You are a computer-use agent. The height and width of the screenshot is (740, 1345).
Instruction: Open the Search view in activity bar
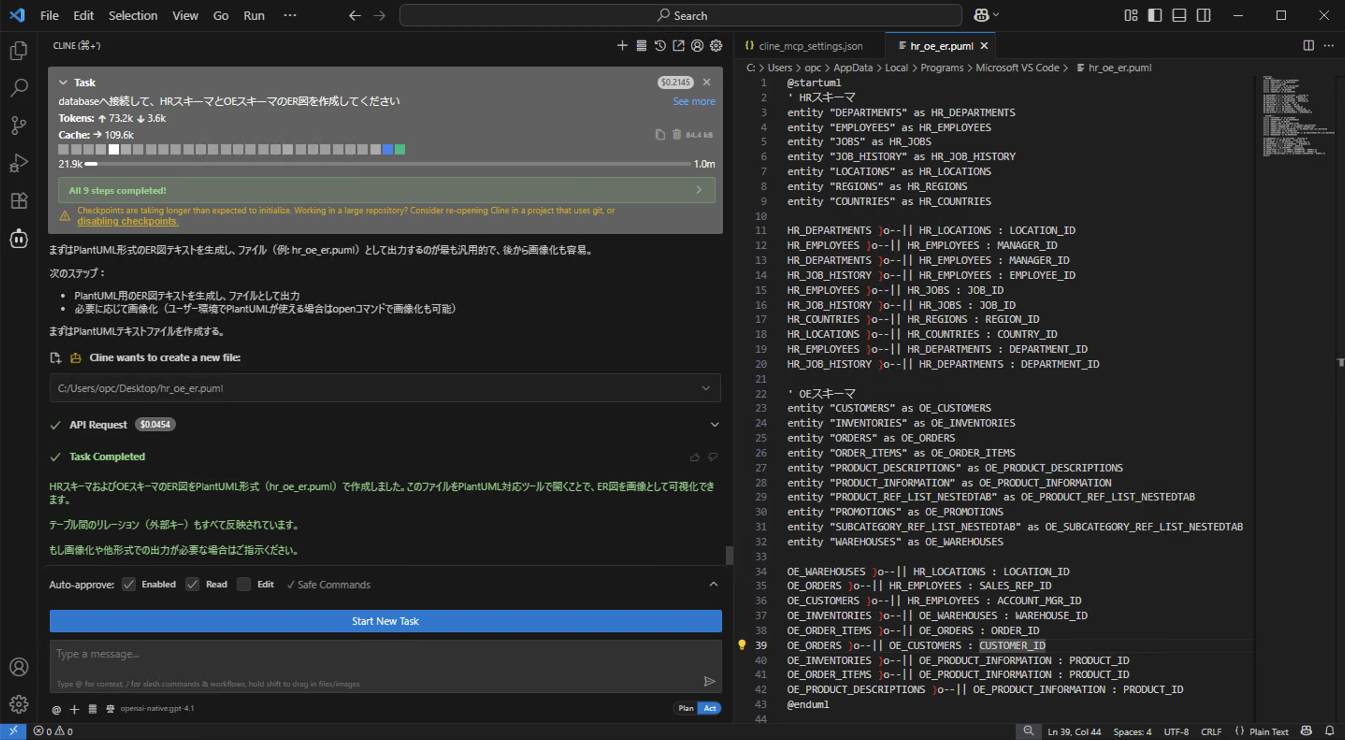click(x=19, y=88)
